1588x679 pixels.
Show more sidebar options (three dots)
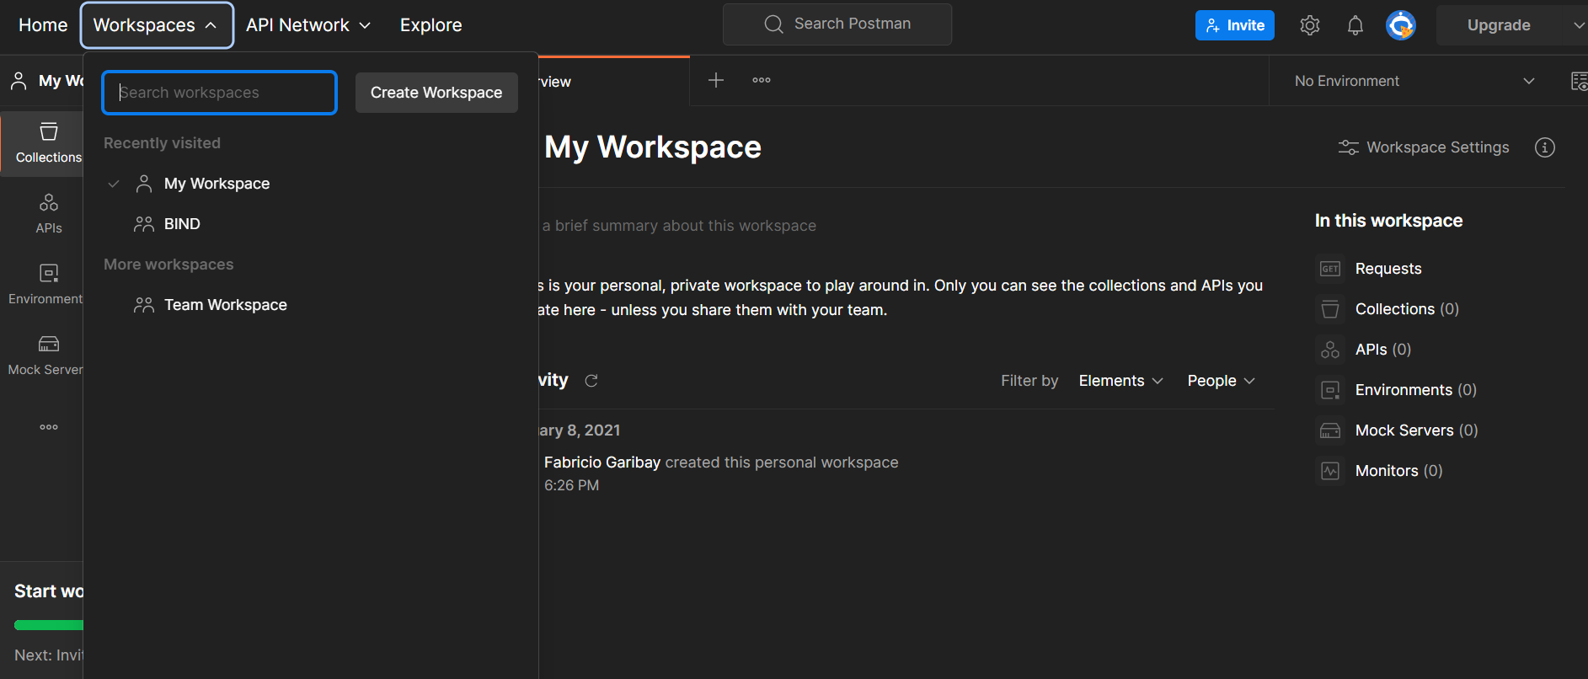coord(49,427)
